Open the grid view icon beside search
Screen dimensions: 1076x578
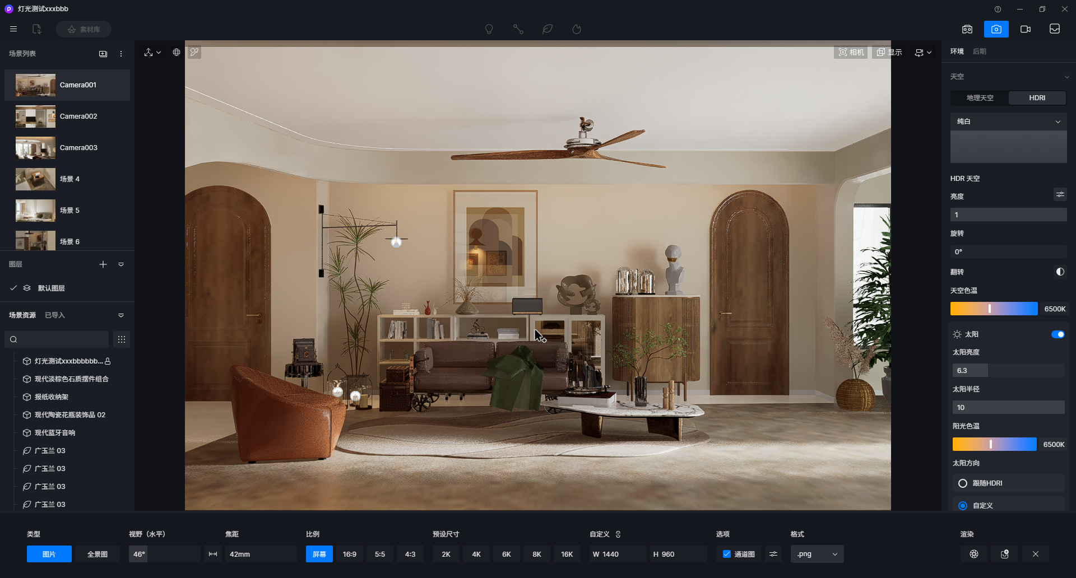click(122, 339)
